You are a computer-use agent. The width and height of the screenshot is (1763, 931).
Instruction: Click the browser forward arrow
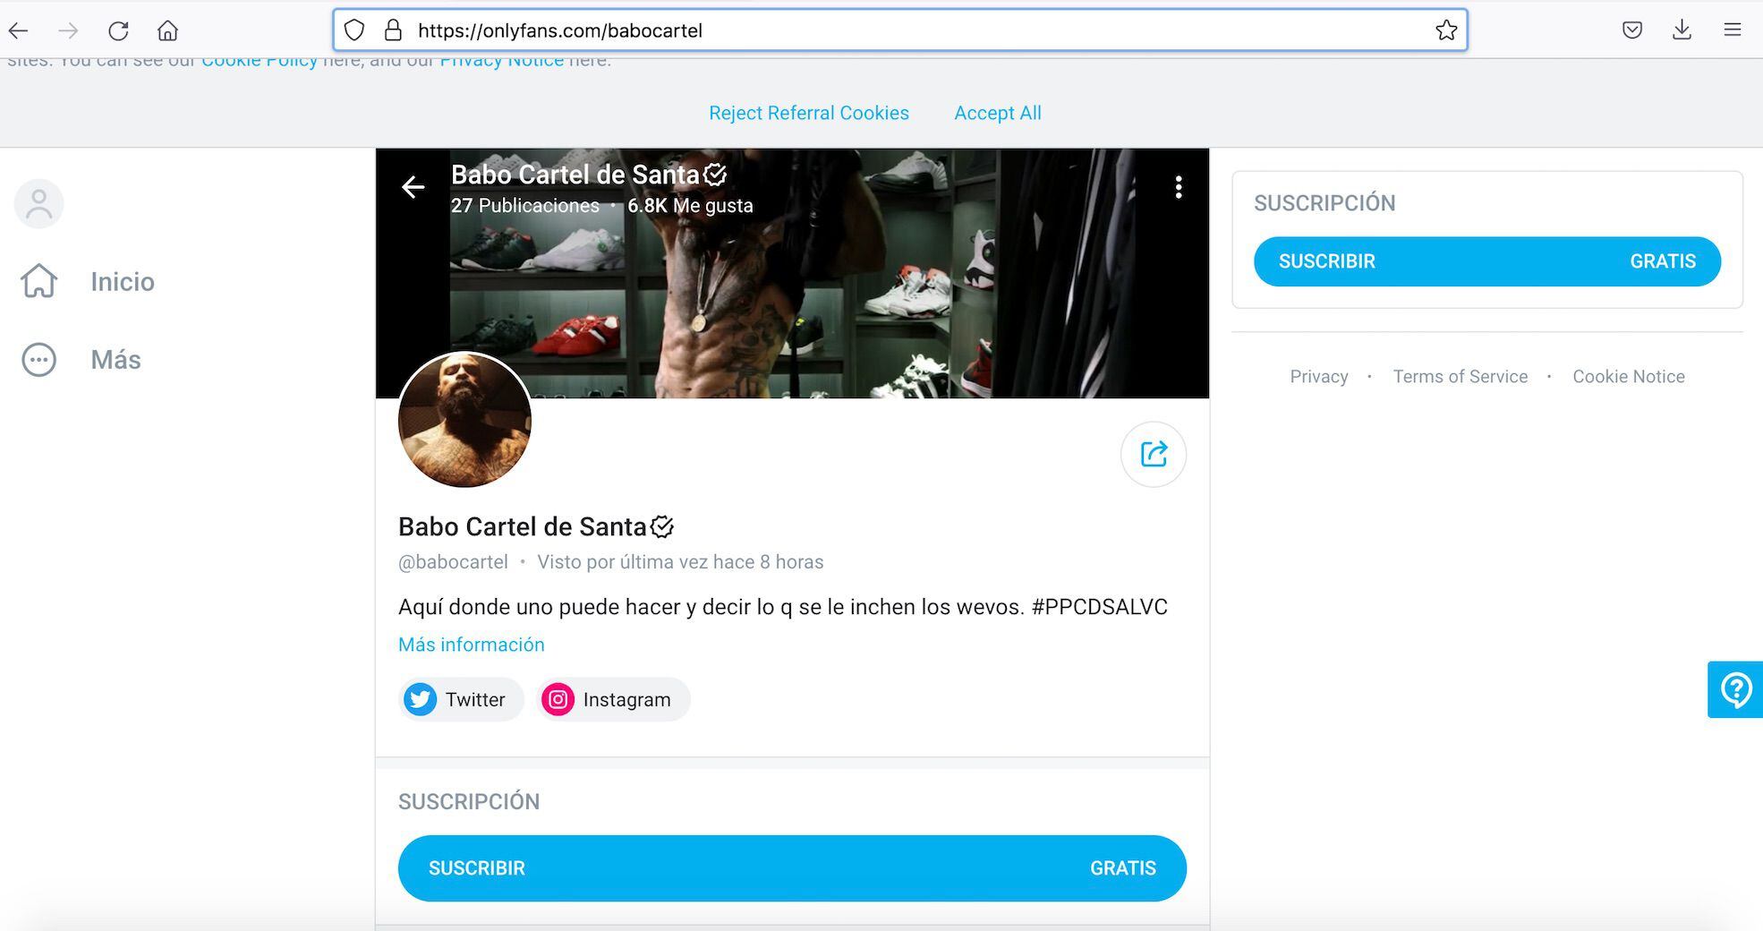68,30
